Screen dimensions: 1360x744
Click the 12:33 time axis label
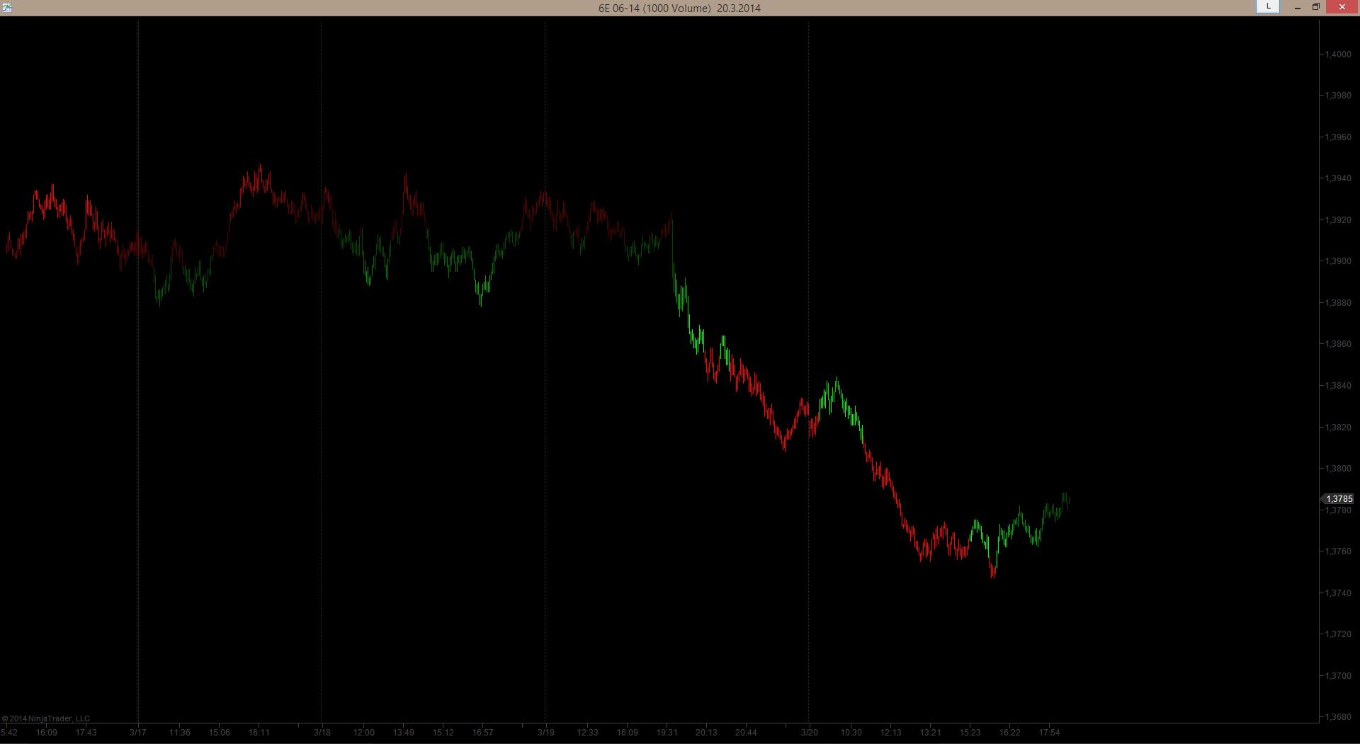tap(588, 733)
